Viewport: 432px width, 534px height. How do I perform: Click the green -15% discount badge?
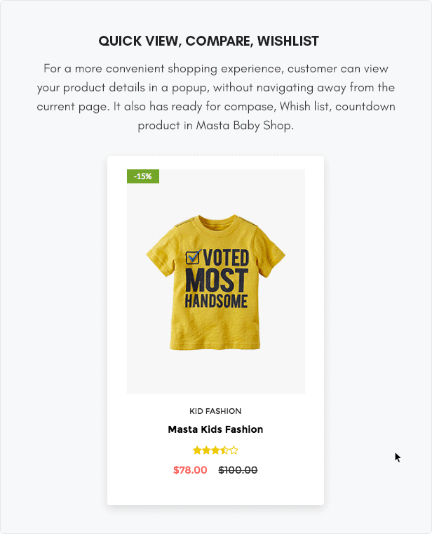pyautogui.click(x=143, y=176)
